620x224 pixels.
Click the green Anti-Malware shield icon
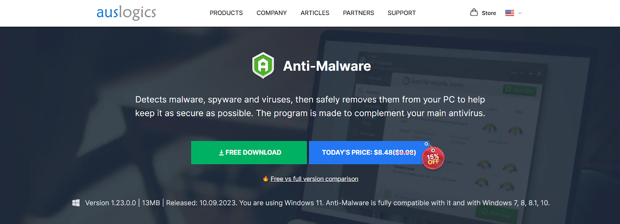[x=263, y=65]
